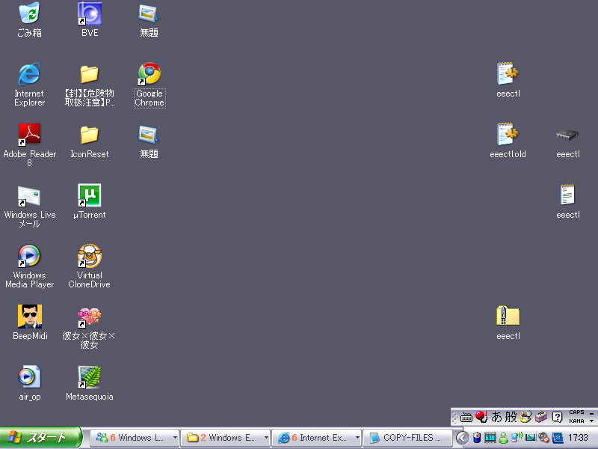Expand the Windows Explorer taskbar group dropdown
Image resolution: width=598 pixels, height=449 pixels.
[x=265, y=438]
